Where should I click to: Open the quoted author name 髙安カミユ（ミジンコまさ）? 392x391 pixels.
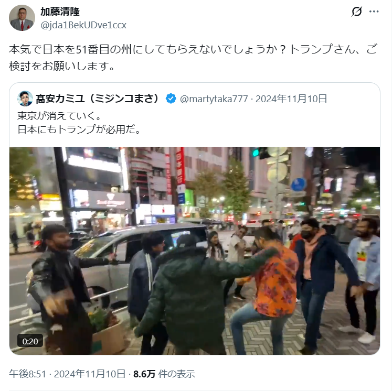click(98, 99)
